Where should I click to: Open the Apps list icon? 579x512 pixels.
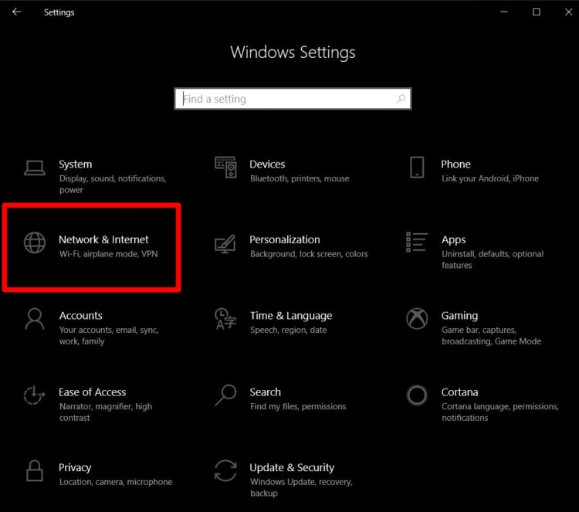click(417, 242)
